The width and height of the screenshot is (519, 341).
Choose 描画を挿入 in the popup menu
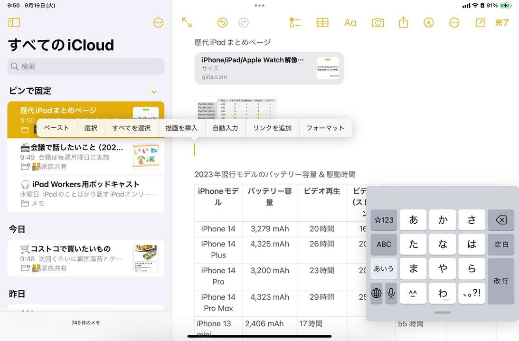point(181,128)
